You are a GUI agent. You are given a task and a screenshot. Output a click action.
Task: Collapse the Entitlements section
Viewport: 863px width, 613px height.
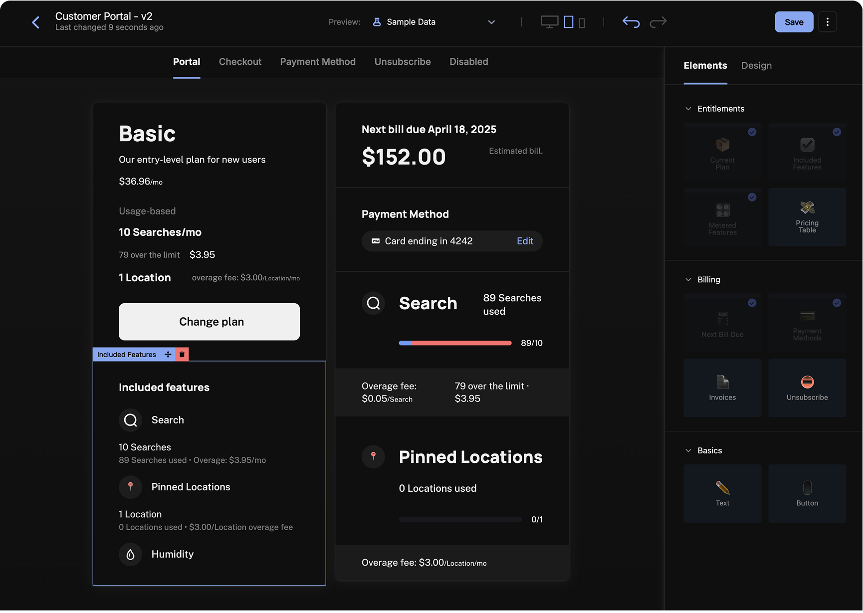(688, 108)
